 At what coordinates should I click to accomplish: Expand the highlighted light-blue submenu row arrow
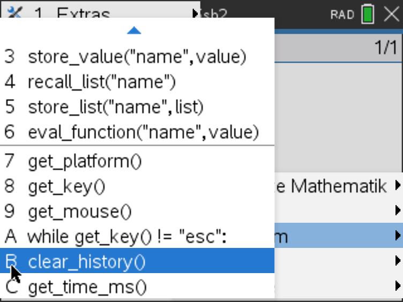397,235
